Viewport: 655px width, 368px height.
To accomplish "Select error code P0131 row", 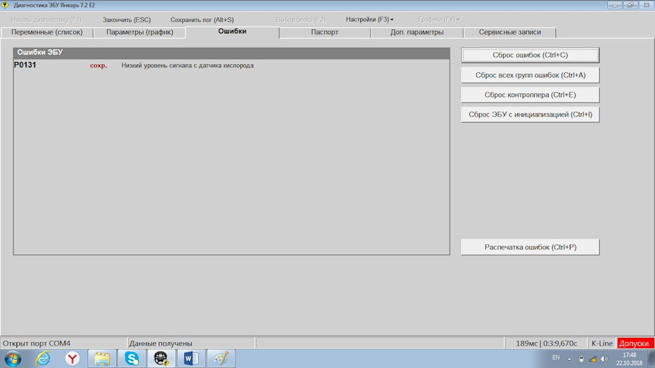I will point(231,65).
